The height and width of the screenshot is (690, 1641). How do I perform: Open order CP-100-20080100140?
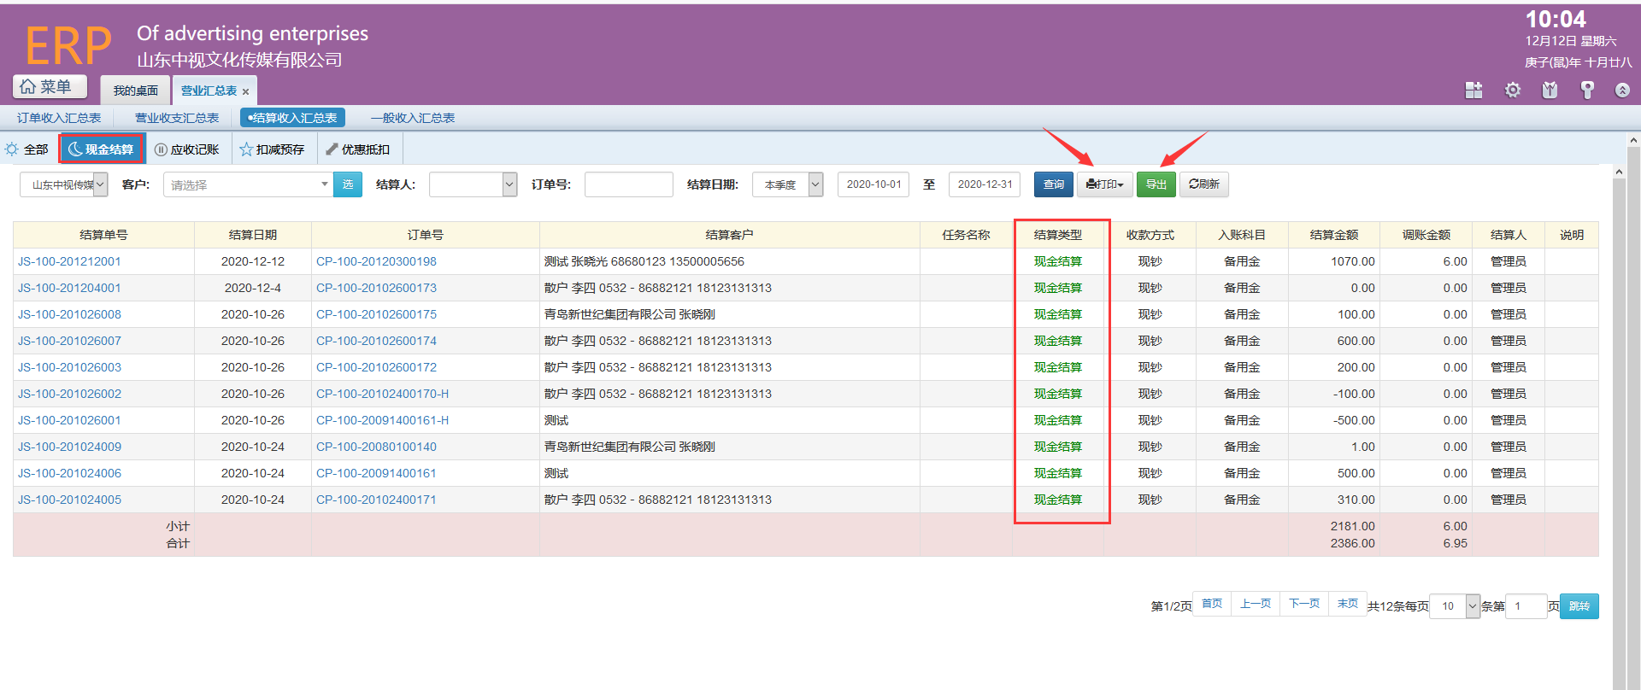(x=376, y=447)
